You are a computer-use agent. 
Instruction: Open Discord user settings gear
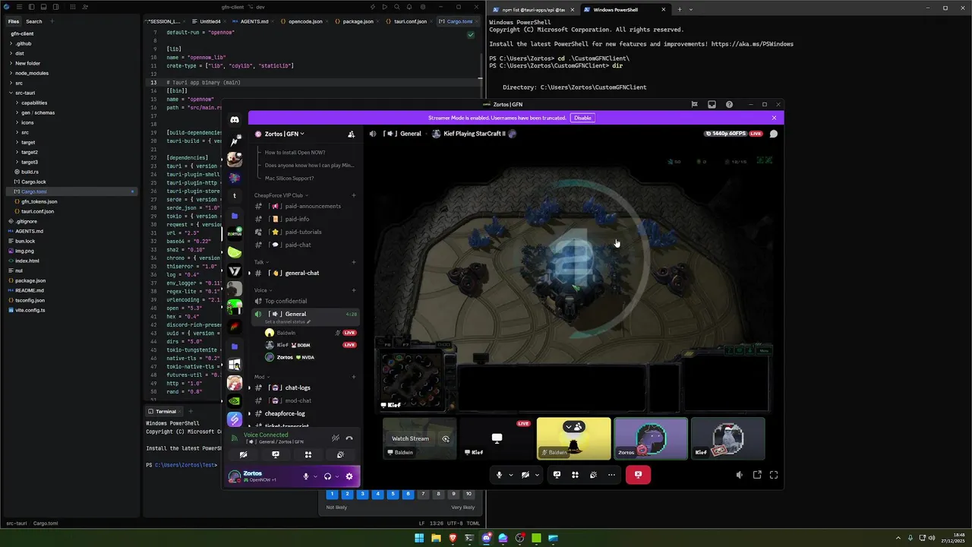(349, 476)
